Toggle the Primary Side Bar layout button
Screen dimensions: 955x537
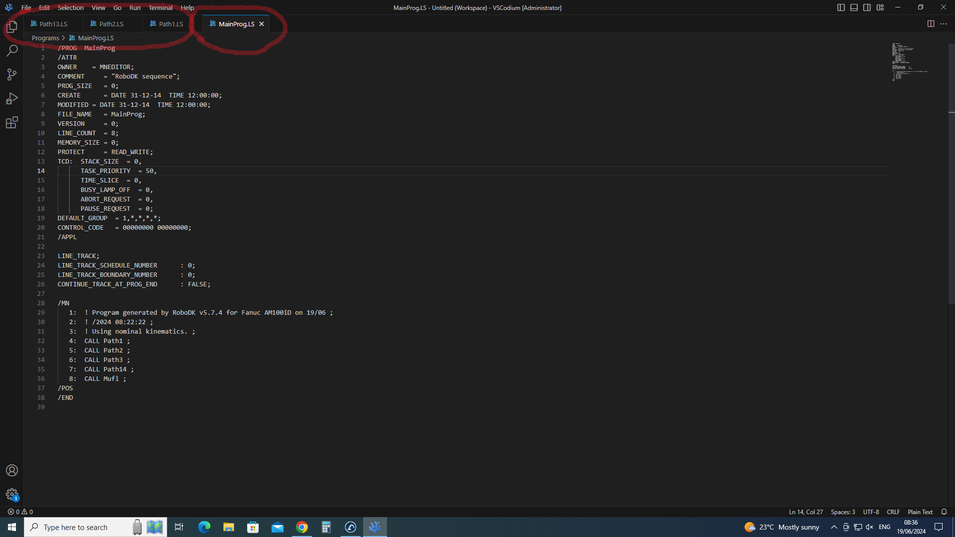point(841,7)
